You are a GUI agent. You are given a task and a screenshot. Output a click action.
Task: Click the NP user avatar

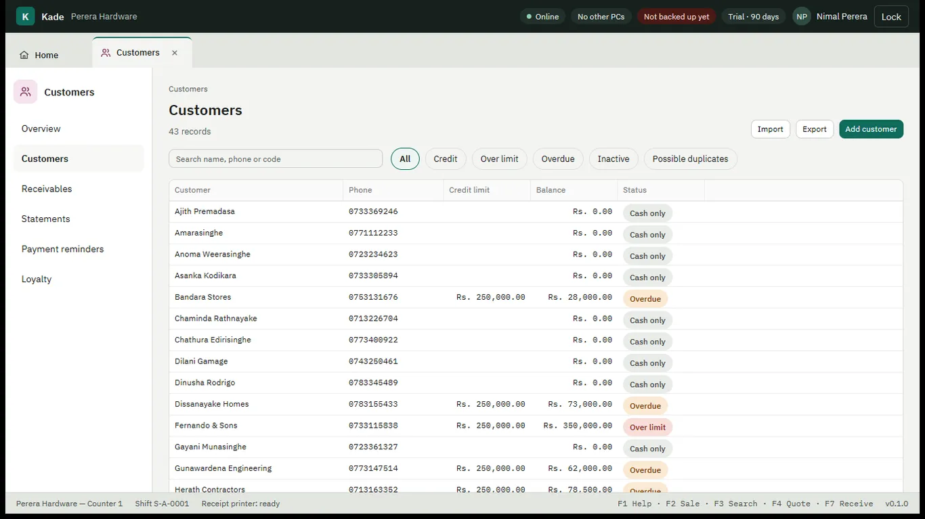pyautogui.click(x=802, y=16)
